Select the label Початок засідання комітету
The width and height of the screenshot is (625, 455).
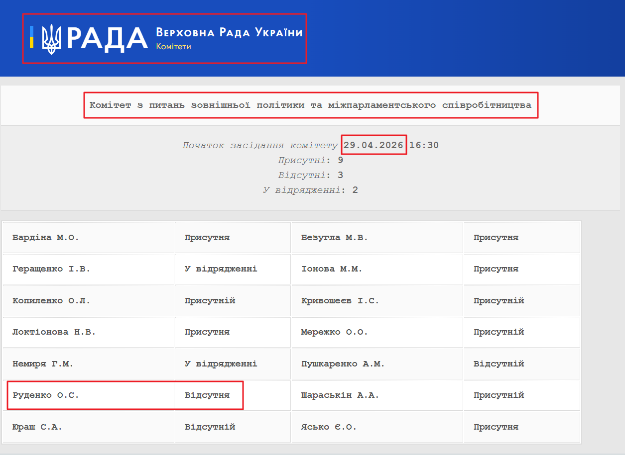coord(260,146)
